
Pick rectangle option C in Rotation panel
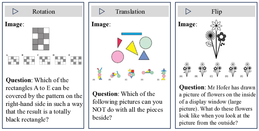click(x=44, y=60)
